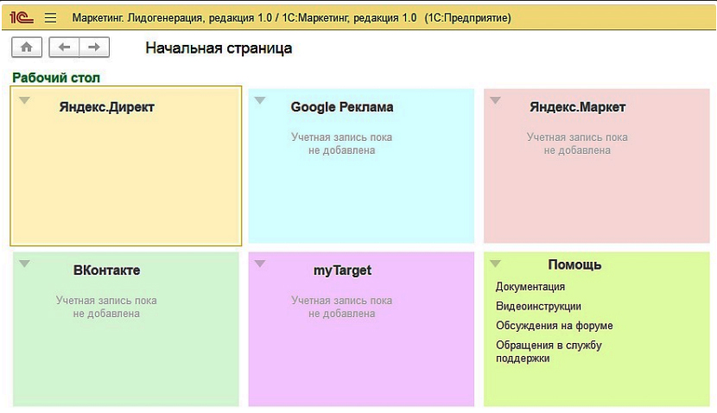Collapse the Помощь panel triangle

[x=495, y=264]
